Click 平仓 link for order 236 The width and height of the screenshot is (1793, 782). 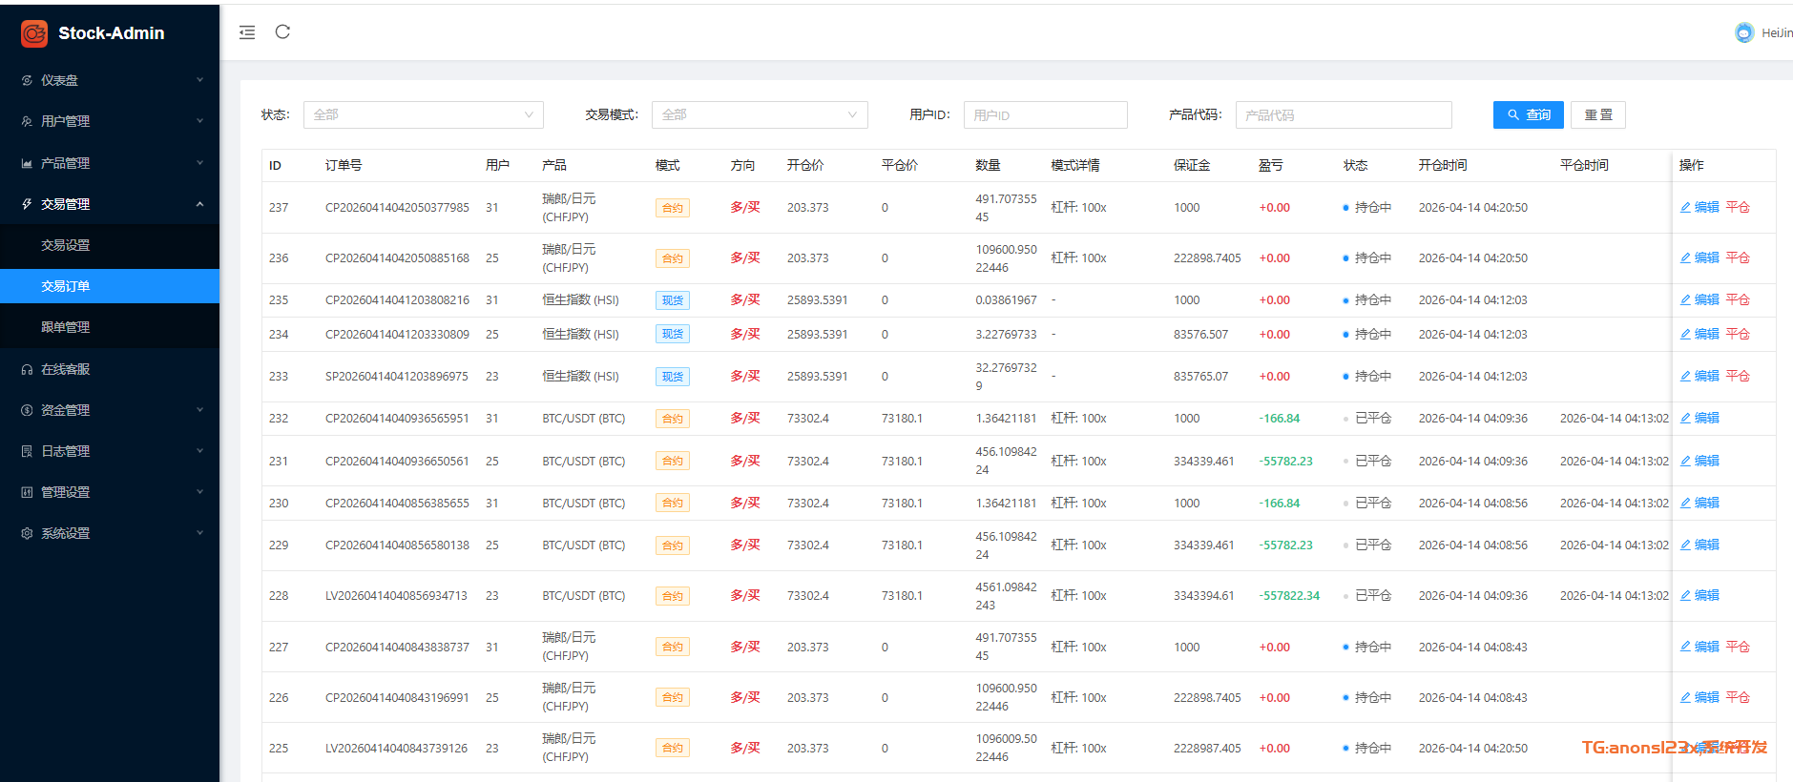1738,258
